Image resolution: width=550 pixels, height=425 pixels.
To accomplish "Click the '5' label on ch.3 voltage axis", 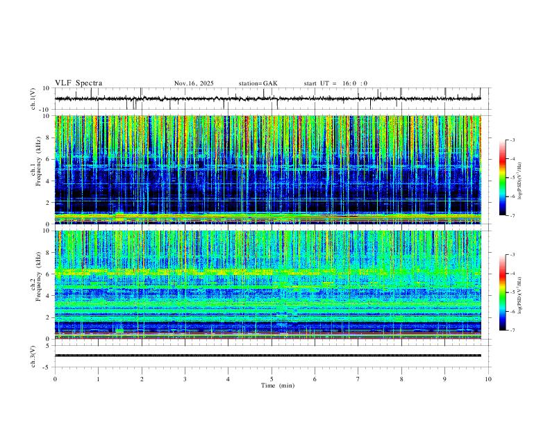I will click(x=49, y=346).
